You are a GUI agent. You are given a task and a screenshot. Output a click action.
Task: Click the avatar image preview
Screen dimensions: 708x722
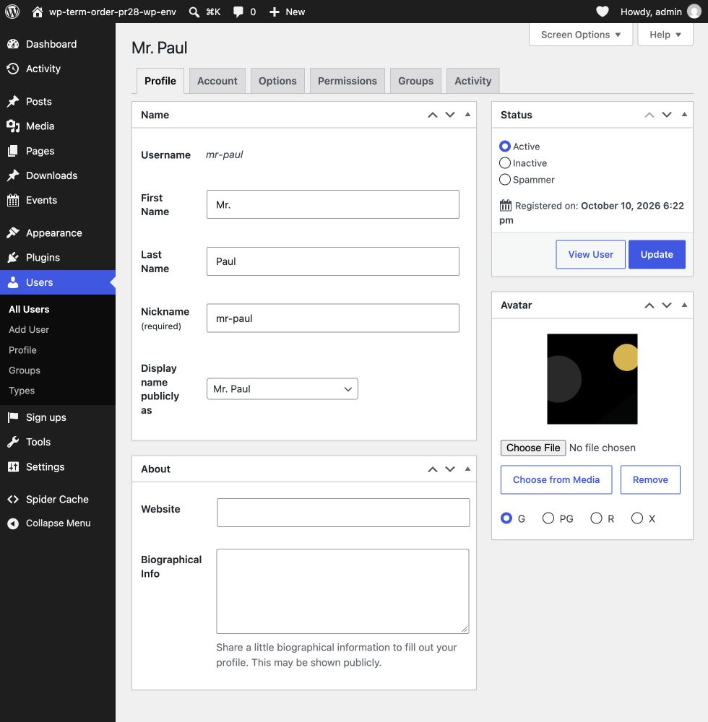[x=592, y=379]
